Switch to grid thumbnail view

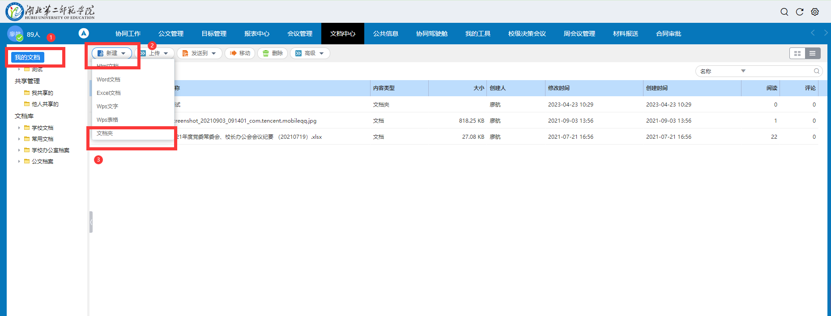[797, 54]
